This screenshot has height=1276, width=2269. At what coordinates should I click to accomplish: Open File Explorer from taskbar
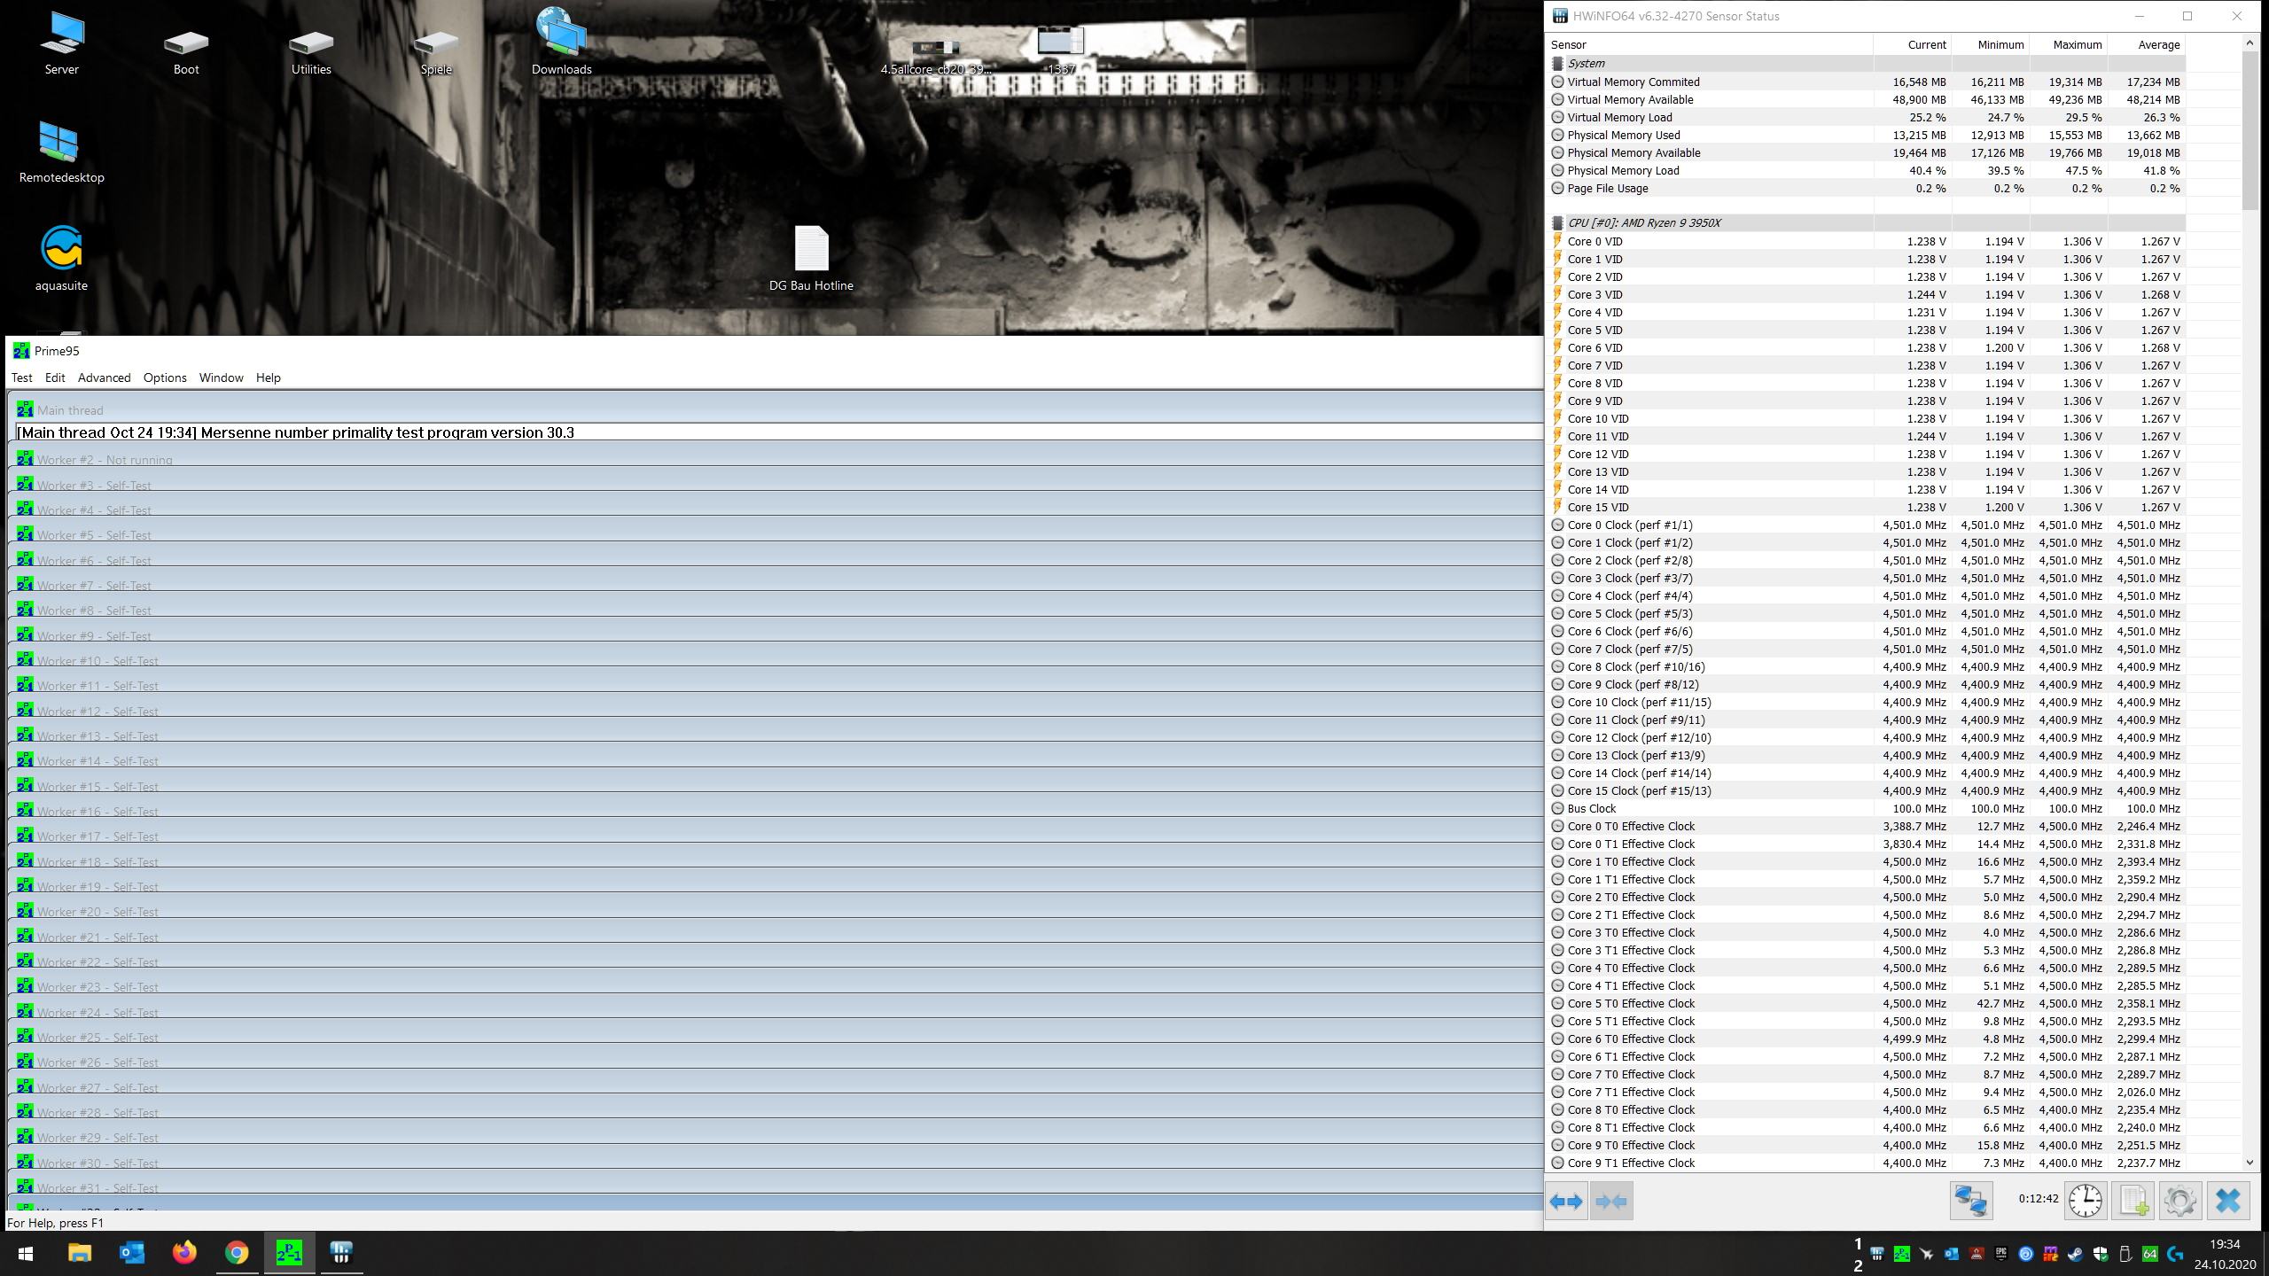click(80, 1253)
